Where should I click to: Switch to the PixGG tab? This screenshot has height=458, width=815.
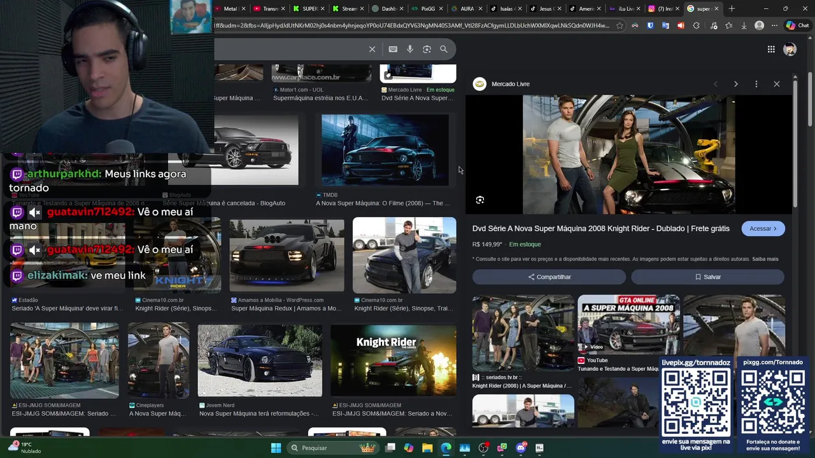point(425,9)
